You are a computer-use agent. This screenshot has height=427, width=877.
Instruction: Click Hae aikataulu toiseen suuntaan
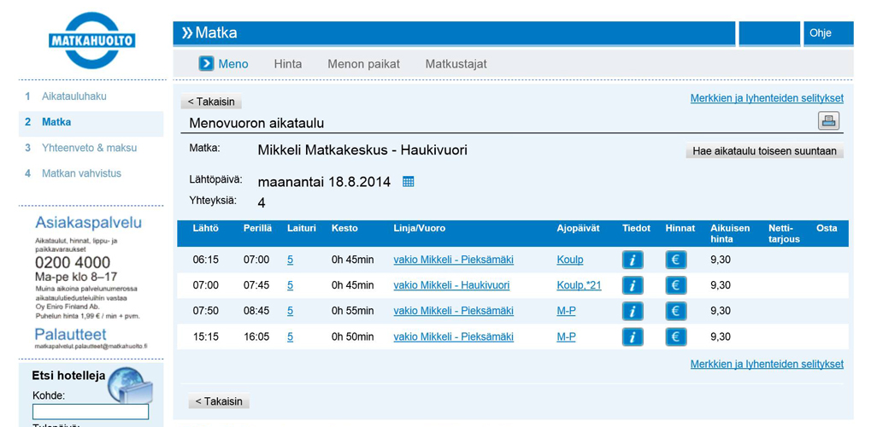[764, 151]
